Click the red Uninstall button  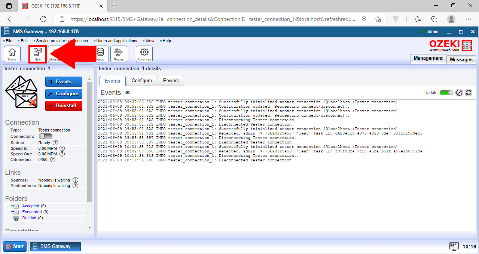tap(64, 106)
